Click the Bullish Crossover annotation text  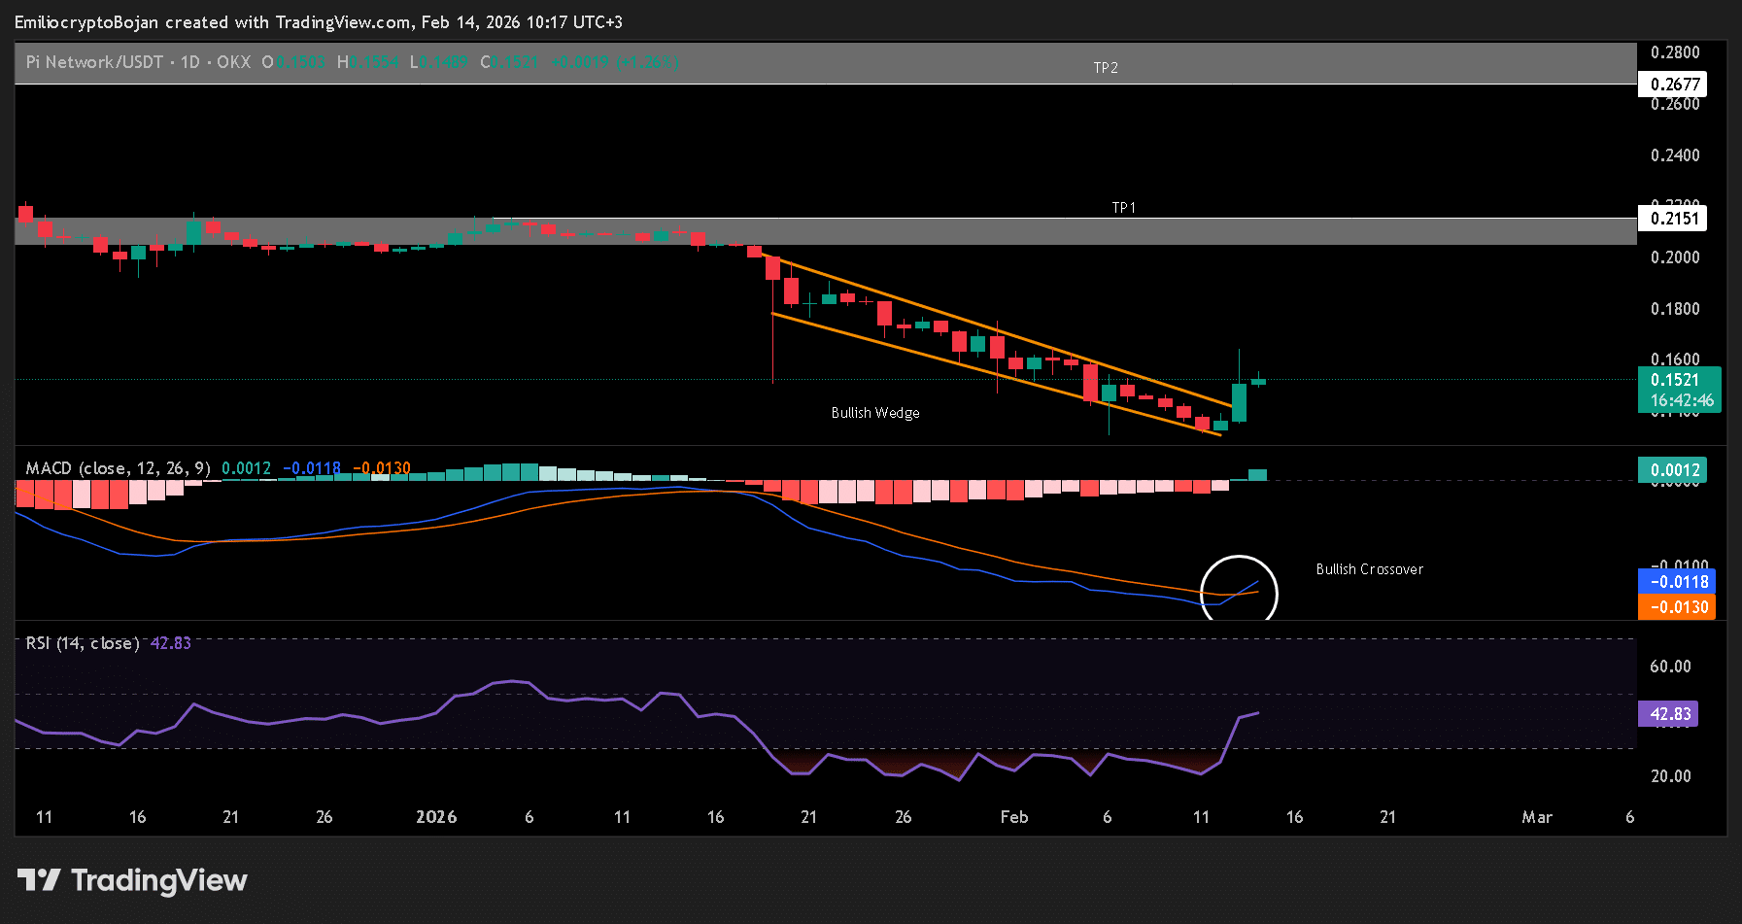tap(1369, 569)
